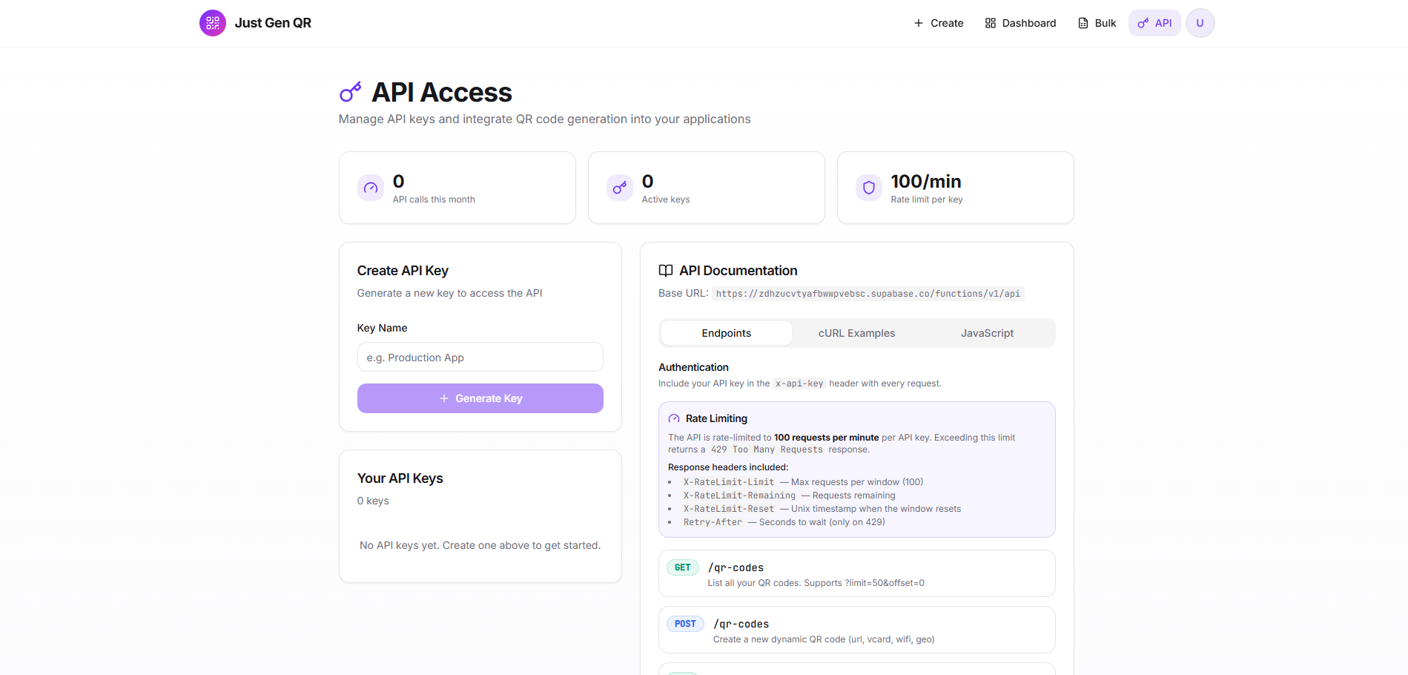The width and height of the screenshot is (1408, 675).
Task: Click the Generate Key button
Action: 480,398
